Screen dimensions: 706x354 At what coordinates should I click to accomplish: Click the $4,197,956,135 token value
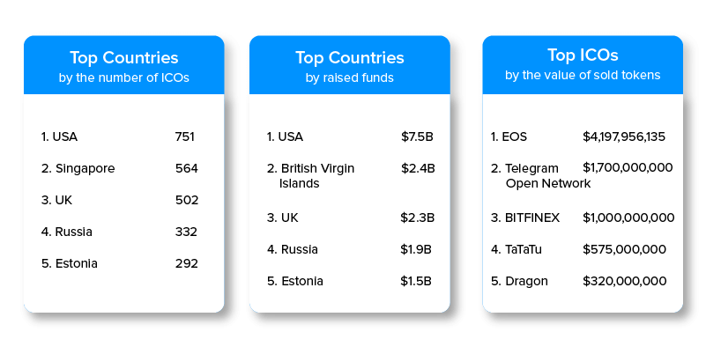624,136
